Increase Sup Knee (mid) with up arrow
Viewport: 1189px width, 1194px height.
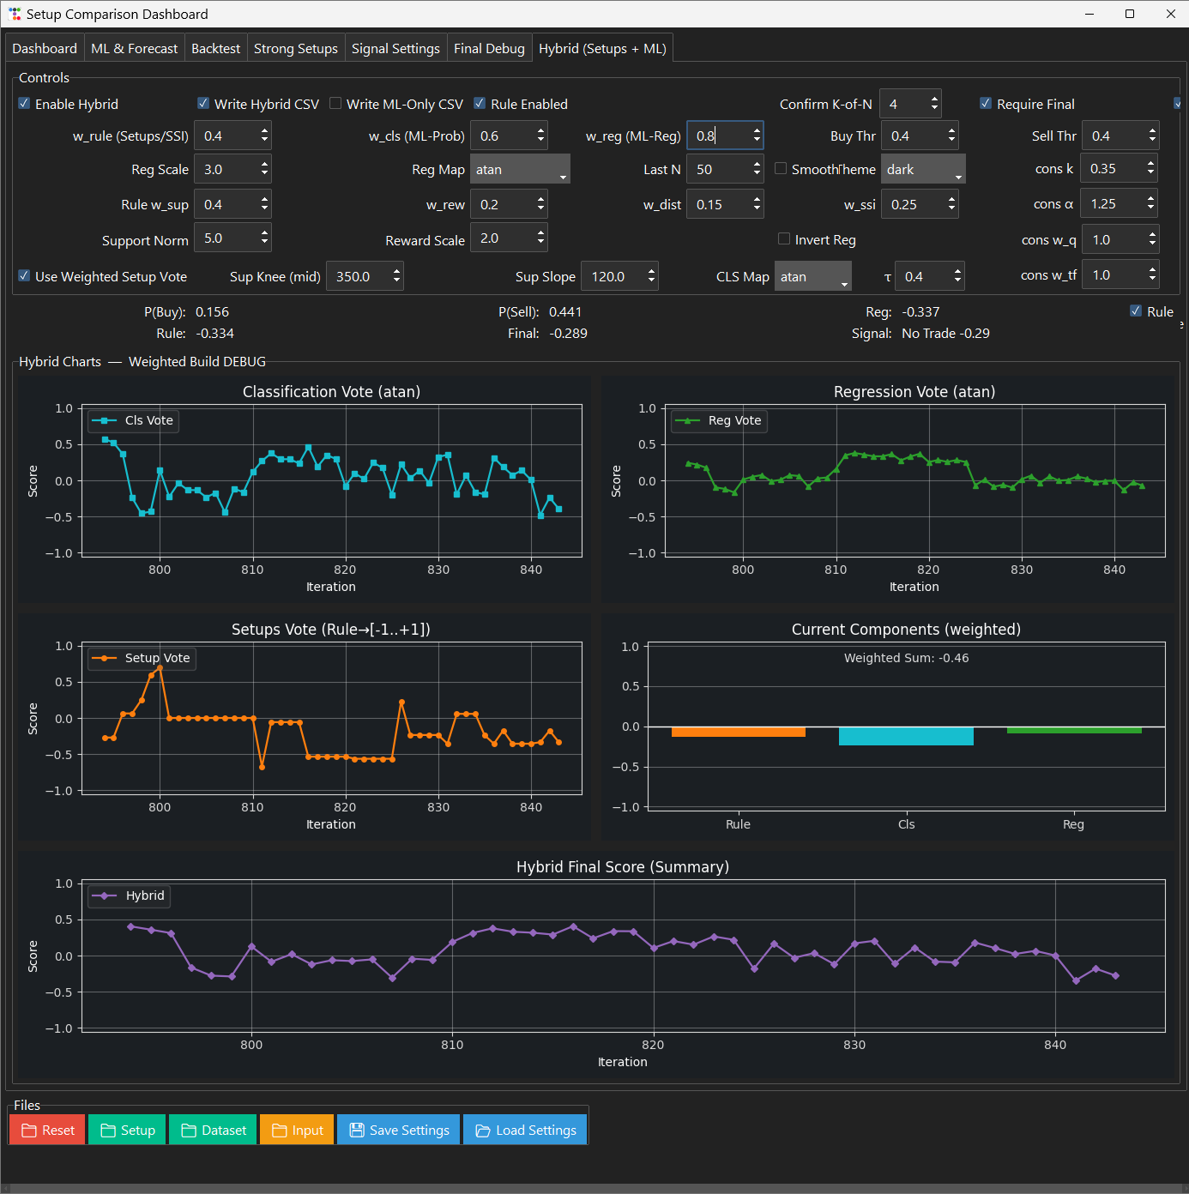(396, 271)
